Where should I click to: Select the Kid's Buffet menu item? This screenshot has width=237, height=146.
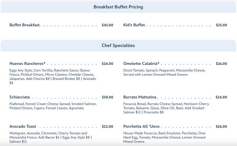134,25
